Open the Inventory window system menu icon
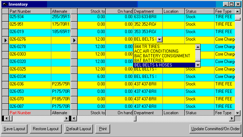Viewport: 243px width, 137px height. [5, 4]
